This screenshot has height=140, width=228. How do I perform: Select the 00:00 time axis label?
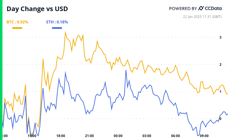[118, 136]
